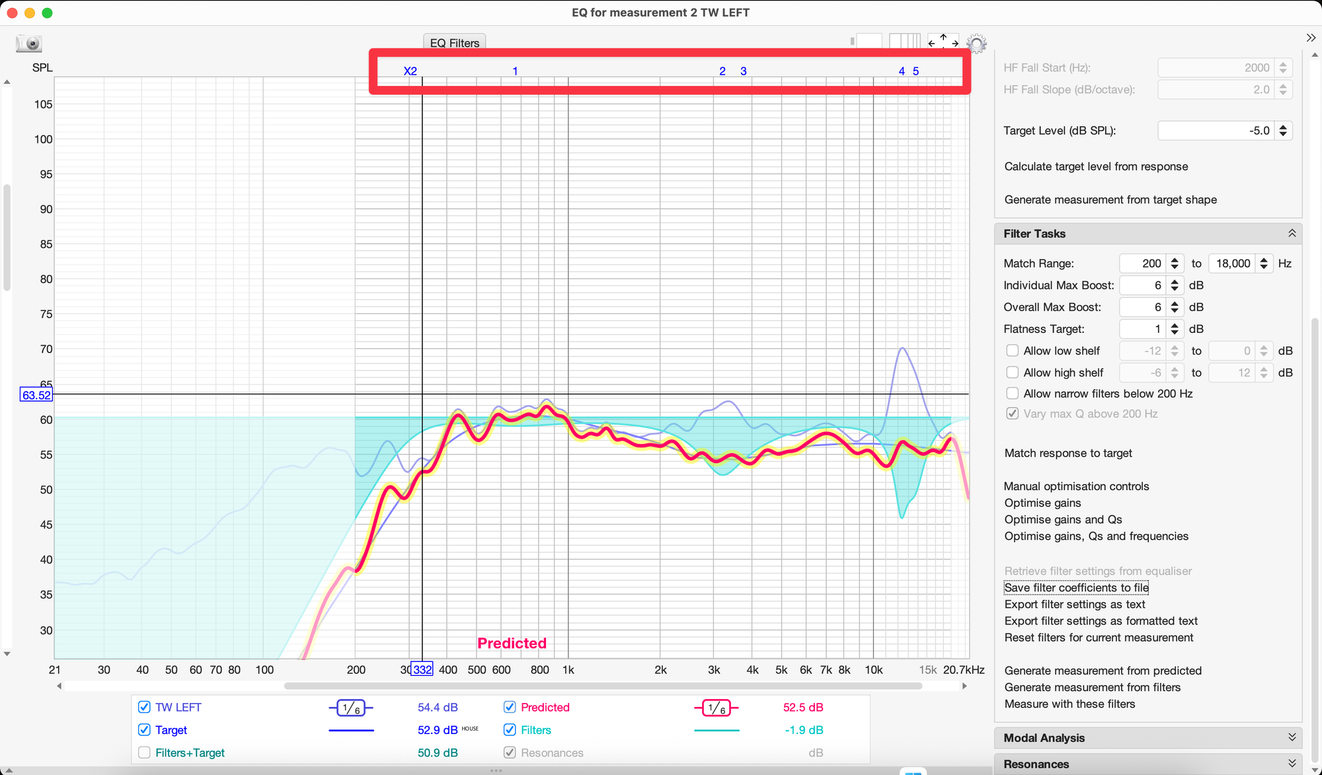Click the camera capture graph icon
Image resolution: width=1322 pixels, height=775 pixels.
(x=29, y=44)
